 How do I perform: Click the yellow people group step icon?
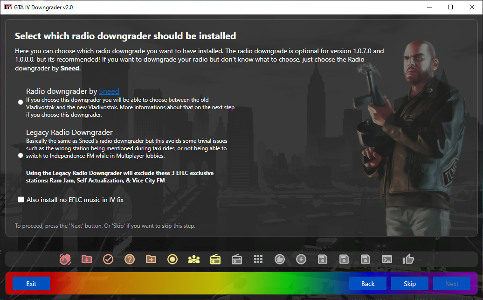(x=193, y=259)
